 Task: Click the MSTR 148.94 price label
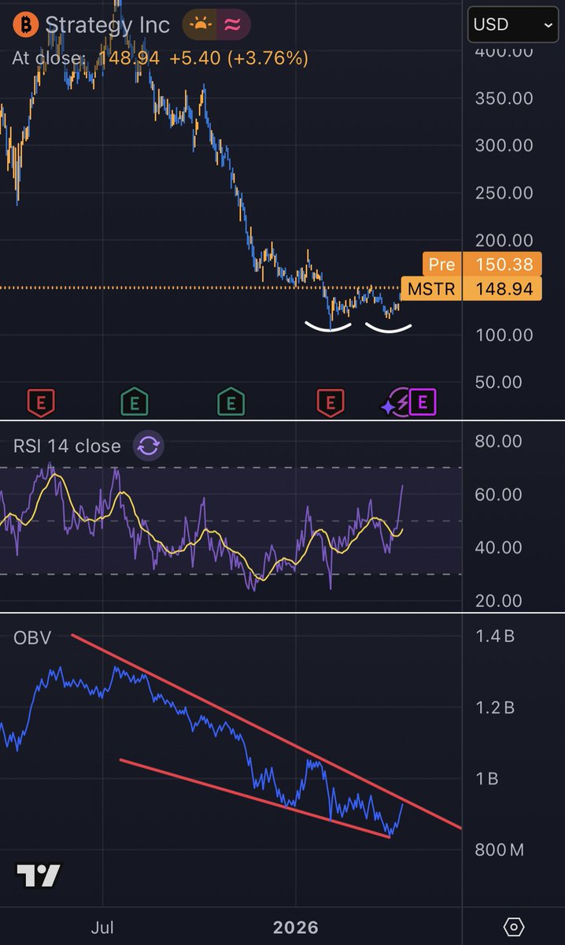(x=471, y=288)
